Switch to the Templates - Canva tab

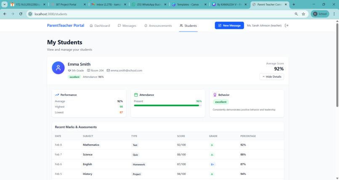point(189,4)
